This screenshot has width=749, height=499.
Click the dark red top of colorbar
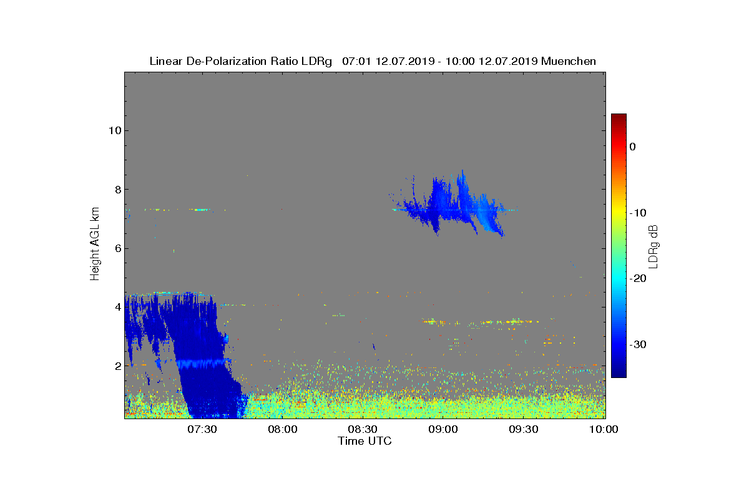(x=619, y=119)
